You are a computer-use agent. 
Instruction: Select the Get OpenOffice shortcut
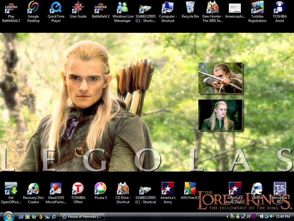click(x=11, y=188)
